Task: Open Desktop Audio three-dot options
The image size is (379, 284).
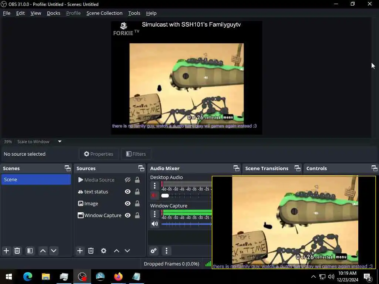Action: [155, 186]
